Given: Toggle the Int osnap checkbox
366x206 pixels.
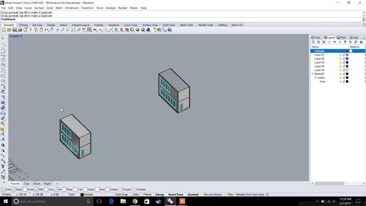Looking at the screenshot, I should pyautogui.click(x=56, y=189).
